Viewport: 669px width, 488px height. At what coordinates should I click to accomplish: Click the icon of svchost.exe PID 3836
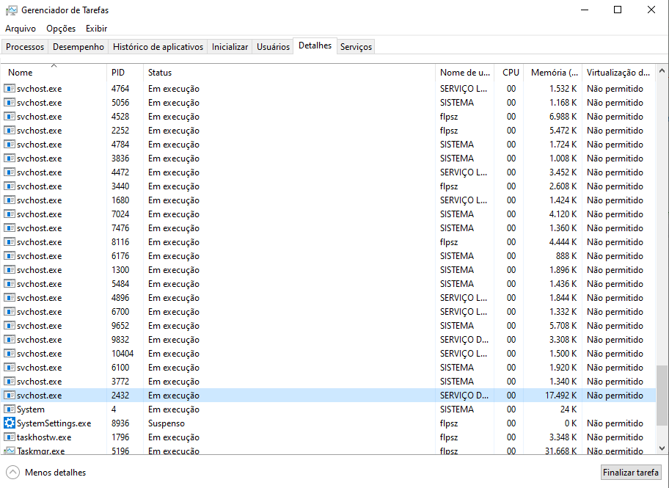point(10,159)
